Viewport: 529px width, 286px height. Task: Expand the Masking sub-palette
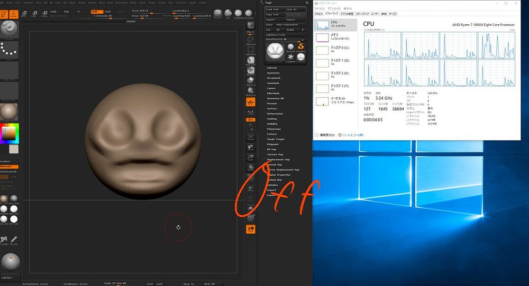click(271, 119)
